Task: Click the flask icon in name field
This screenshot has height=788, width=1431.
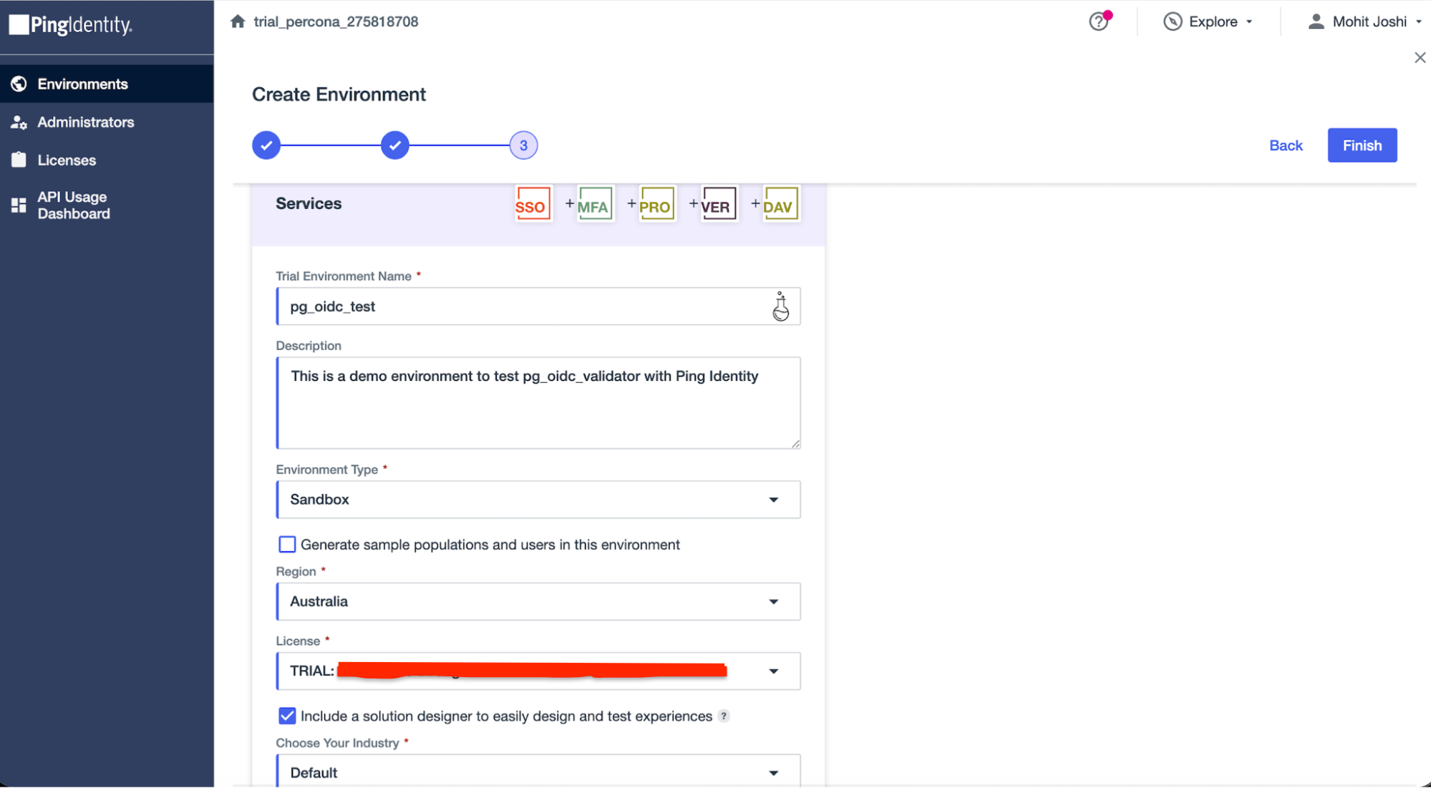Action: [780, 307]
